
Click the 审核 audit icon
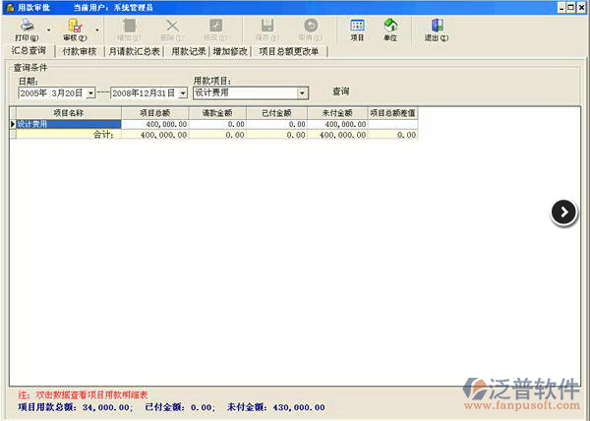75,26
